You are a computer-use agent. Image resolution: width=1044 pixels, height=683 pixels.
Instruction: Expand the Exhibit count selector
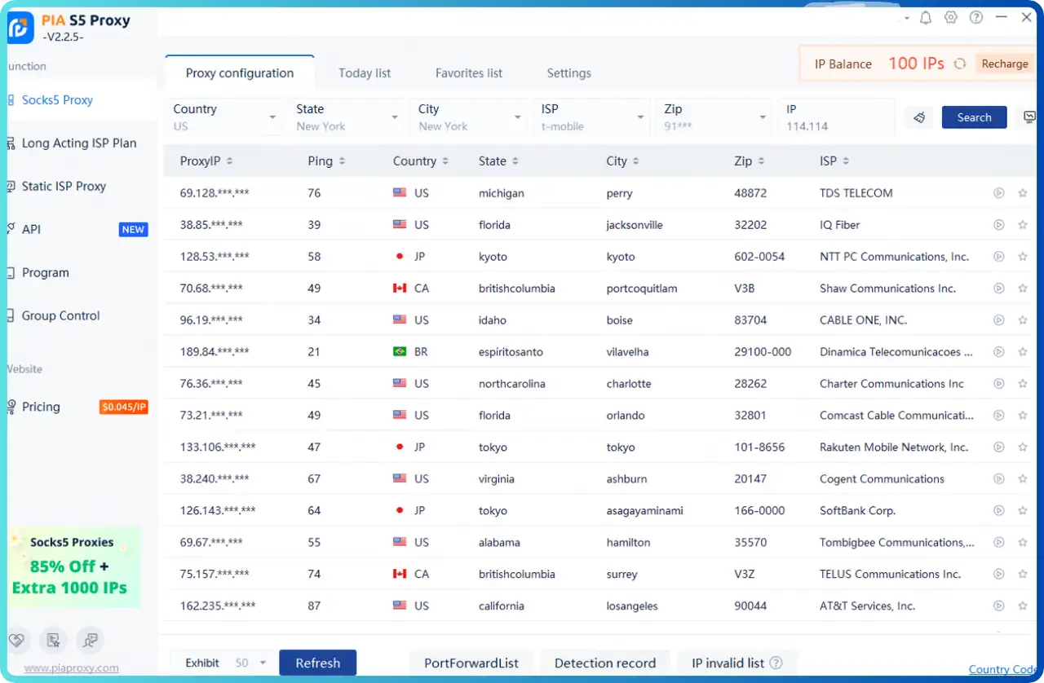(263, 663)
